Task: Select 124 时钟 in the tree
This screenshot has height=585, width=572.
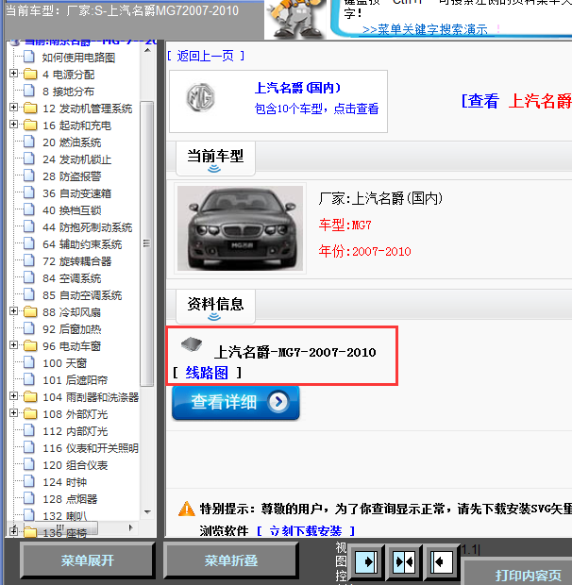Action: pyautogui.click(x=64, y=482)
